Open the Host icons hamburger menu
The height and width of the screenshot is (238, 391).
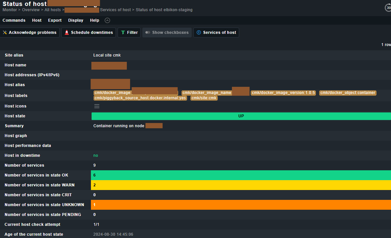click(97, 106)
